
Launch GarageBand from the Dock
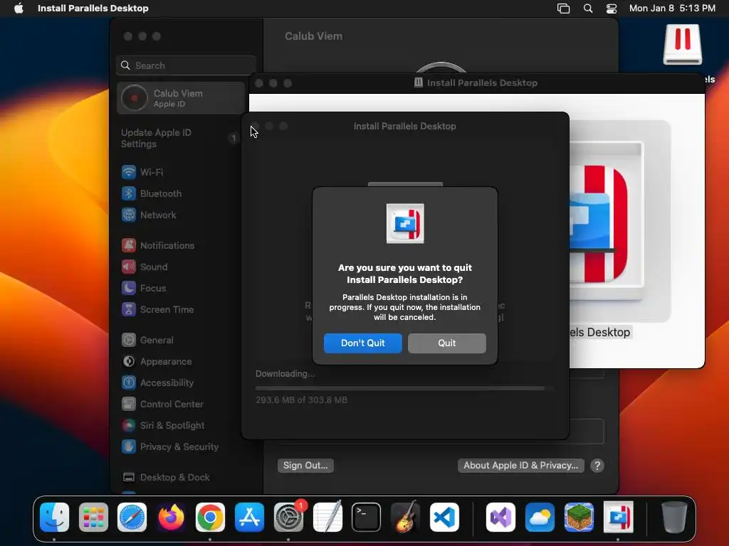pyautogui.click(x=405, y=518)
